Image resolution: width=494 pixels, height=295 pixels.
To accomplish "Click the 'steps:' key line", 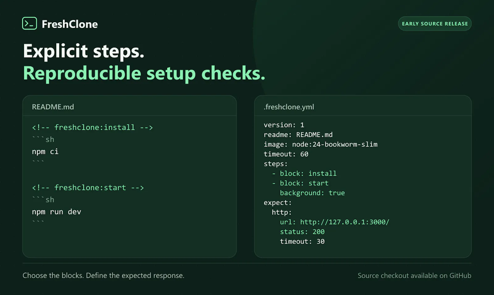I will (275, 164).
